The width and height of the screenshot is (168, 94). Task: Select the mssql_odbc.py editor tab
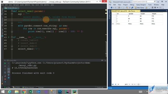11,8
